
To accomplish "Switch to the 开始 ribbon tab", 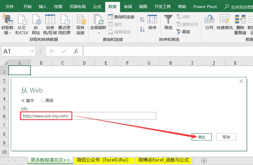I will (27, 6).
